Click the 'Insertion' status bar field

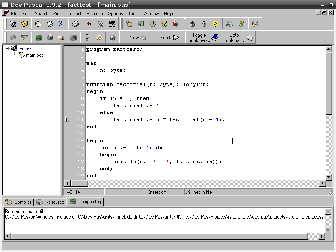[x=165, y=192]
